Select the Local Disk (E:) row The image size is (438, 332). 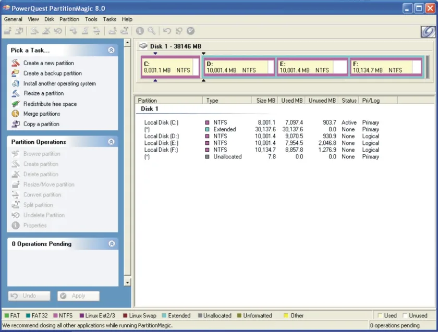[262, 143]
